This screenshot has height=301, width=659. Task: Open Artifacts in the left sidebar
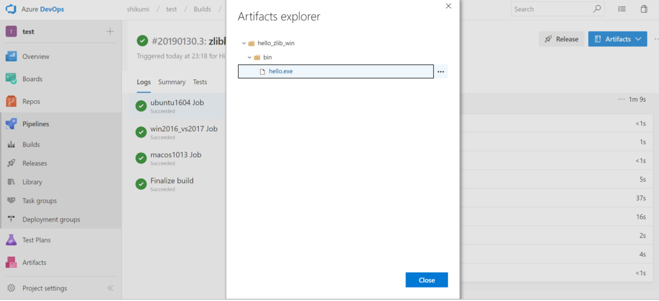pos(35,262)
